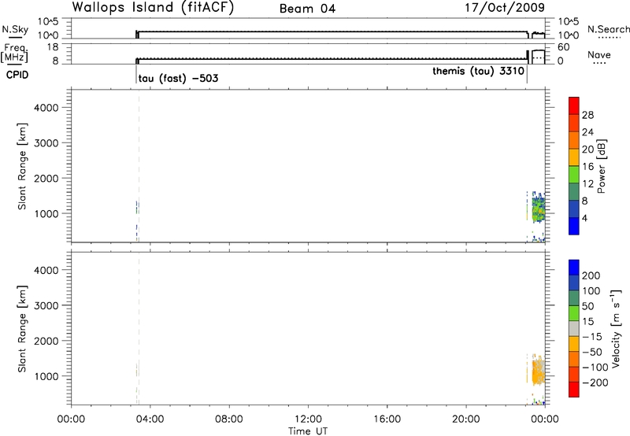Click the dark blue top velocity swatch

pyautogui.click(x=574, y=268)
